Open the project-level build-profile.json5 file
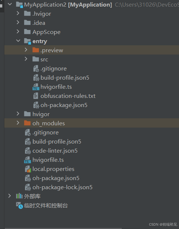The height and width of the screenshot is (229, 179). [57, 142]
